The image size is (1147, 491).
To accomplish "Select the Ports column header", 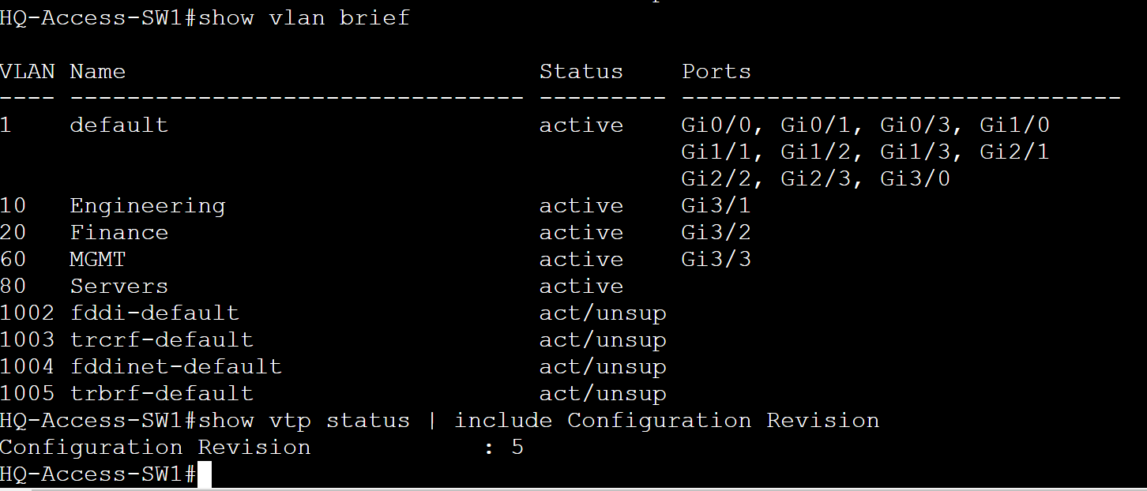I will pyautogui.click(x=716, y=72).
